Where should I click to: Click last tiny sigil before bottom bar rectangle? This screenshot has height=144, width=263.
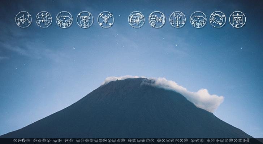click(x=245, y=140)
